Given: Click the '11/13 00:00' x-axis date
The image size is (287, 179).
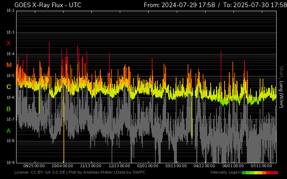Looking at the screenshot, I should 91,166.
